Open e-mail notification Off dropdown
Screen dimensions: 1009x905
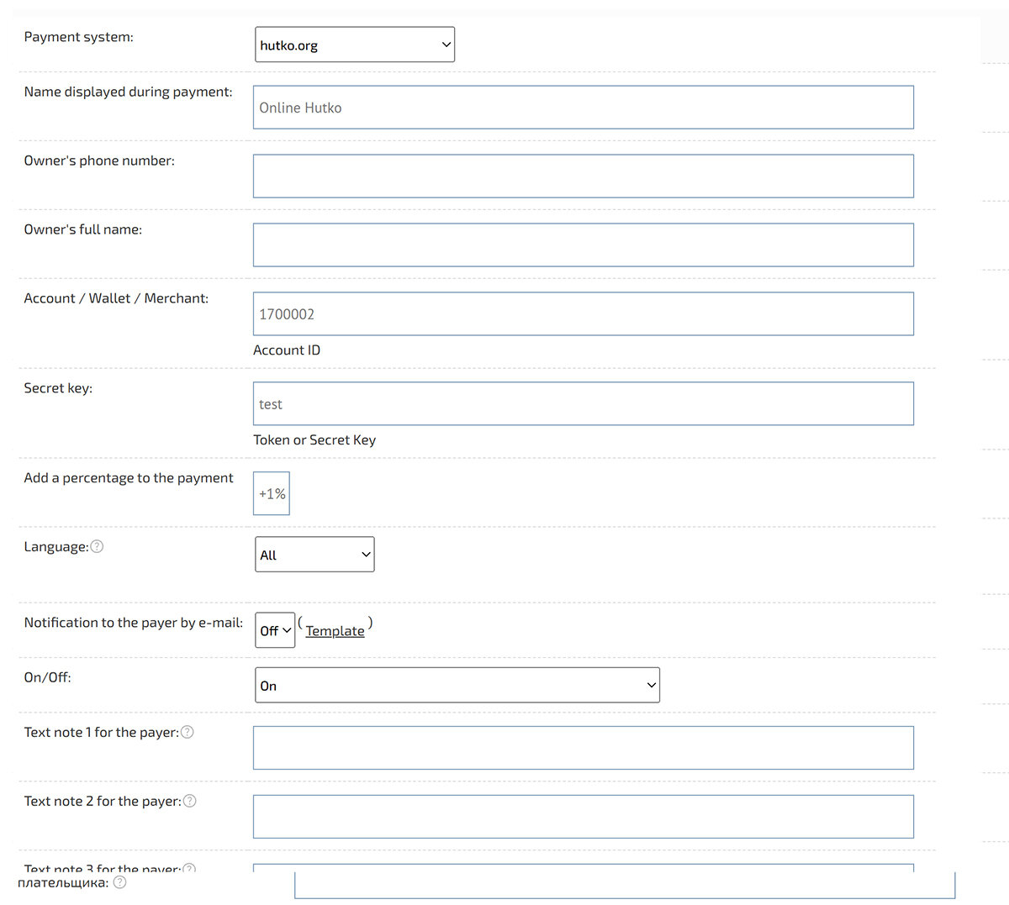tap(275, 630)
